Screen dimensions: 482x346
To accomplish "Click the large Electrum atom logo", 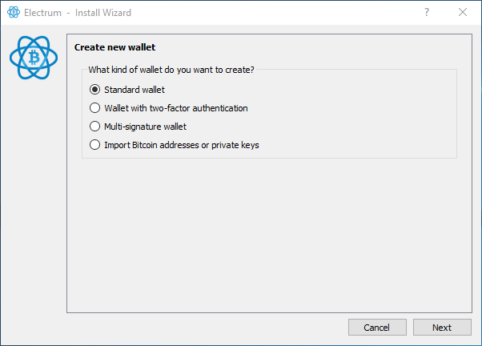I will coord(34,58).
